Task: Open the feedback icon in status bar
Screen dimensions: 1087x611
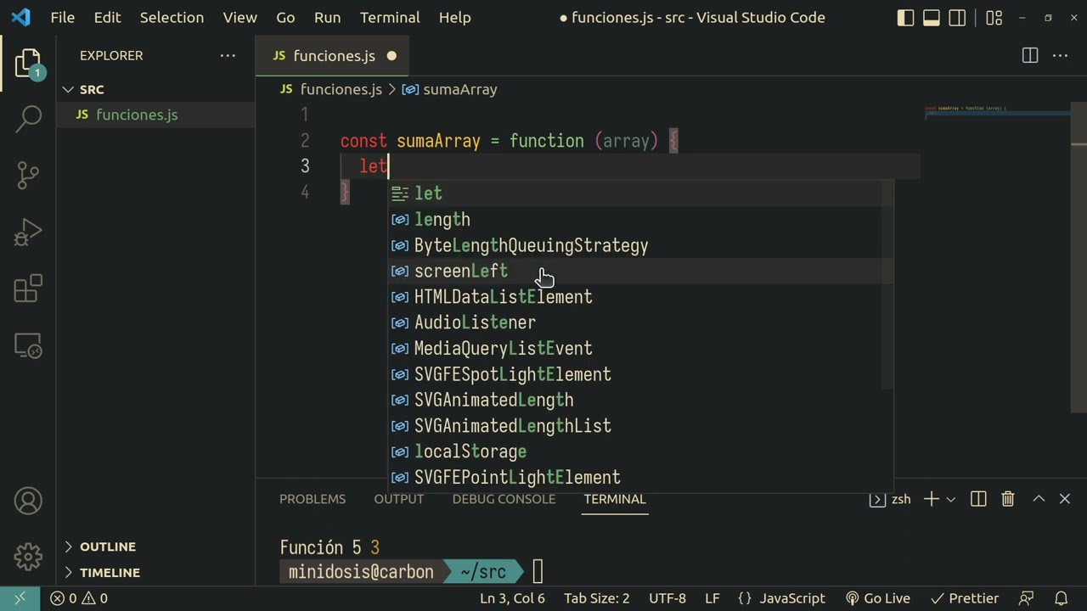Action: [1027, 598]
